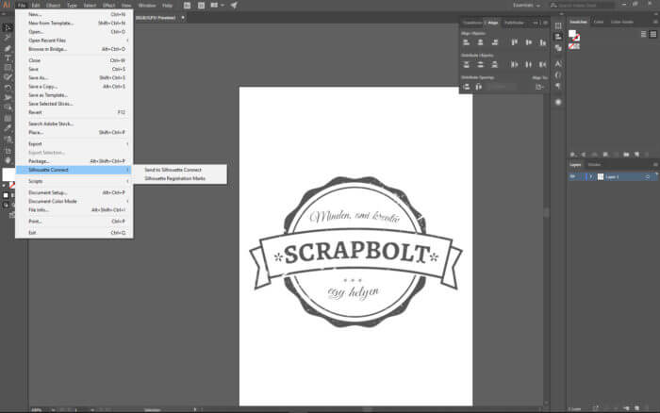The image size is (660, 413).
Task: Open the Edit menu in menu bar
Action: [36, 6]
